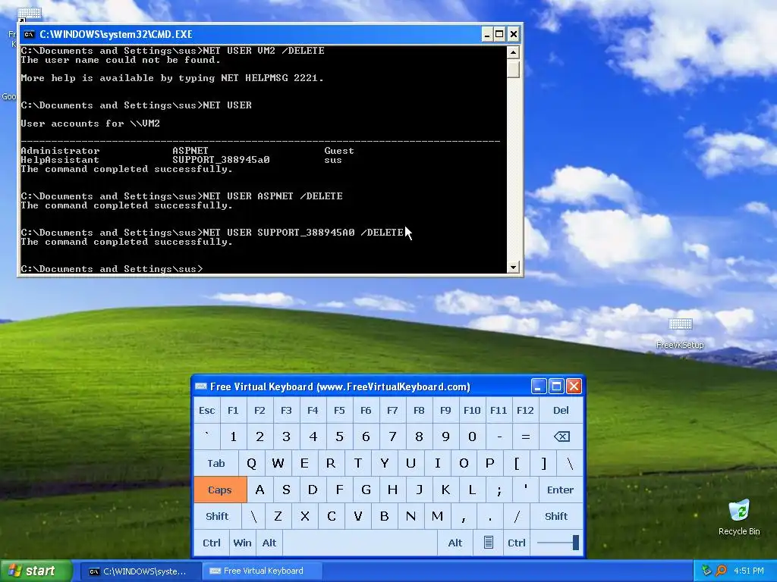Click the space bar on virtual keyboard

tap(360, 543)
